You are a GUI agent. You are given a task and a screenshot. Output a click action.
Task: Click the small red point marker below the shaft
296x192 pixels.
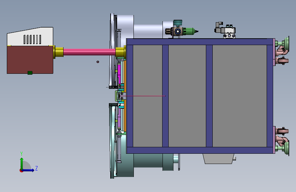pos(98,62)
